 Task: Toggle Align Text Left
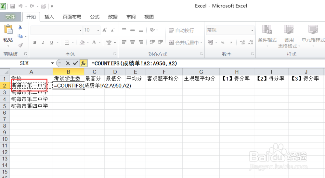click(x=124, y=42)
